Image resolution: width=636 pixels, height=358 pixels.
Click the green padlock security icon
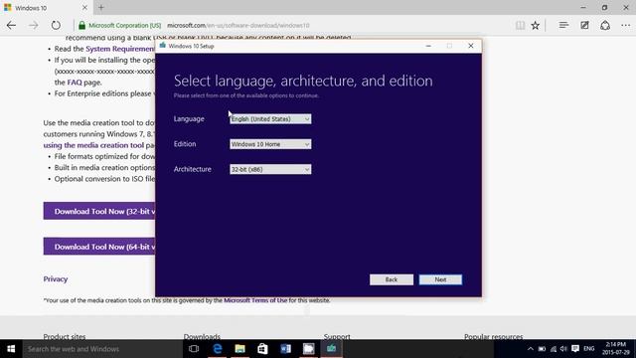81,25
